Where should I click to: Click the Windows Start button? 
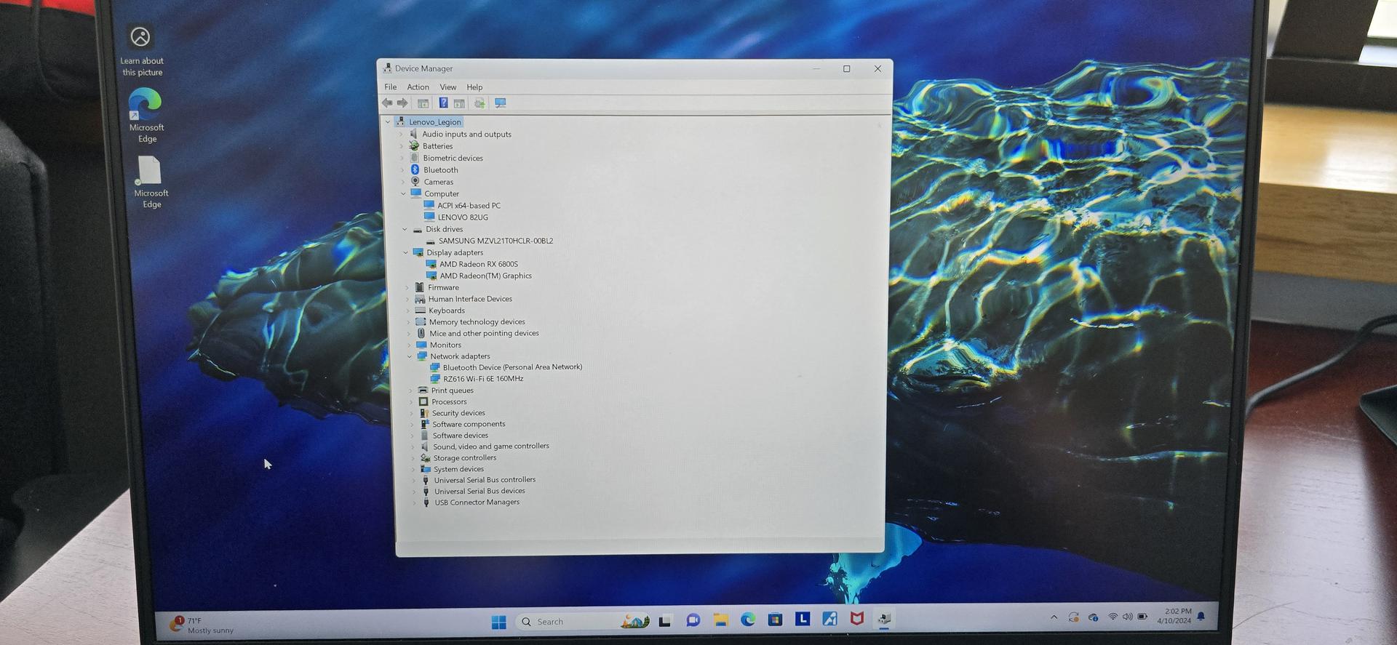(x=498, y=622)
